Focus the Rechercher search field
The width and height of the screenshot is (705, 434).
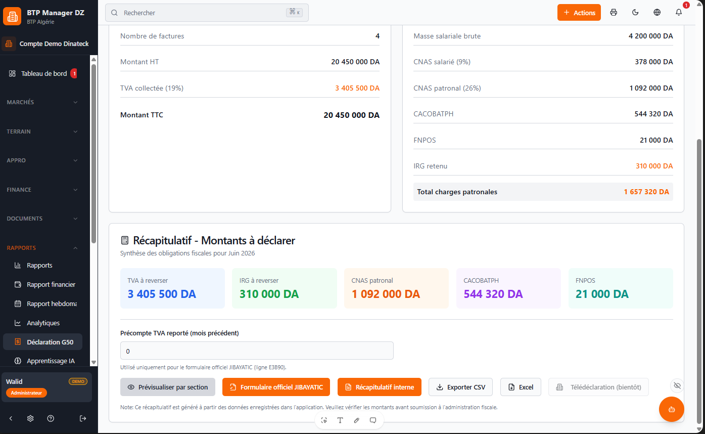point(207,13)
